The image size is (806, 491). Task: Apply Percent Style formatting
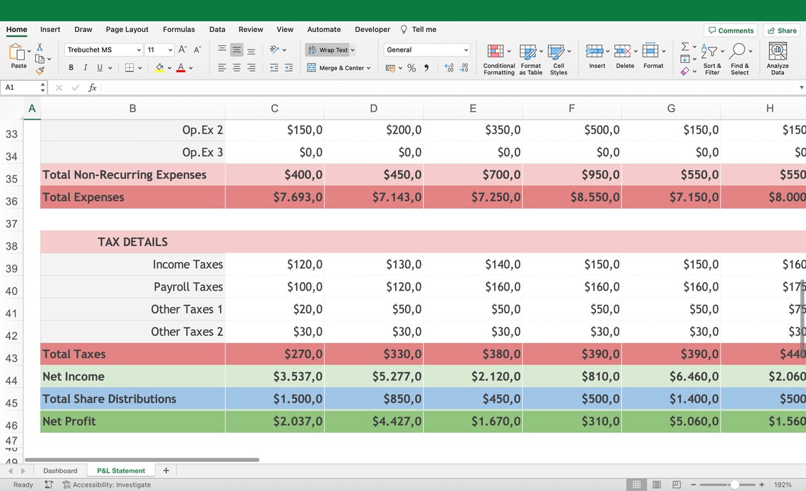pyautogui.click(x=410, y=67)
